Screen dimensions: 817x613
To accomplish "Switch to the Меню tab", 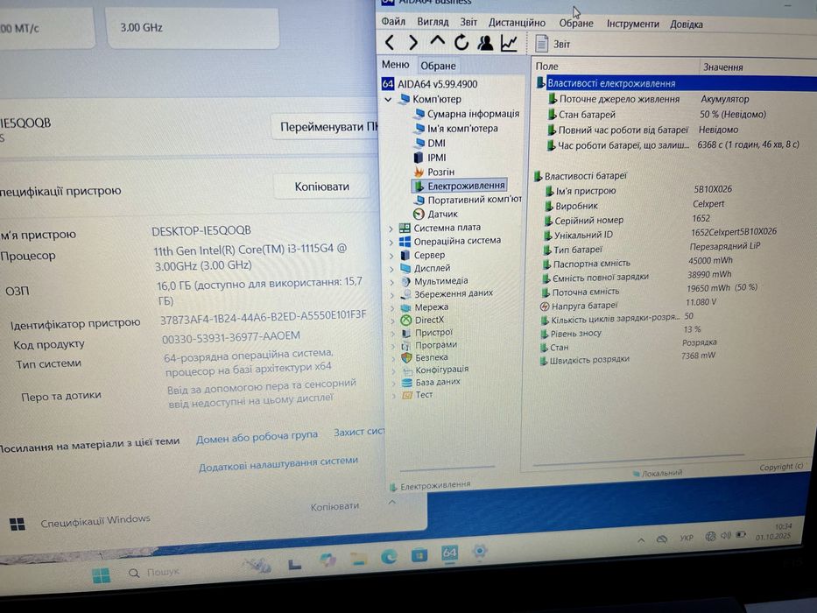I will 396,65.
